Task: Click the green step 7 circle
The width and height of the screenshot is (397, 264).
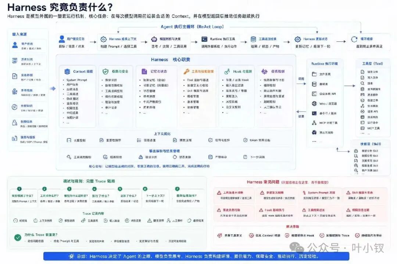Action: click(x=177, y=189)
